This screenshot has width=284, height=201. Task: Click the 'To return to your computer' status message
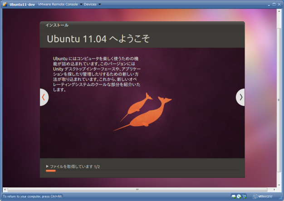33,196
